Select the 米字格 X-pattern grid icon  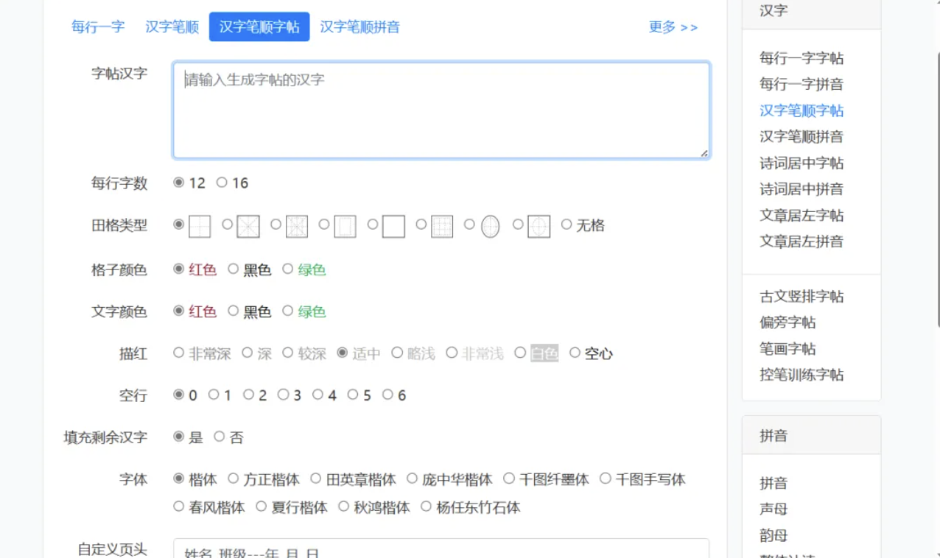[x=248, y=226]
